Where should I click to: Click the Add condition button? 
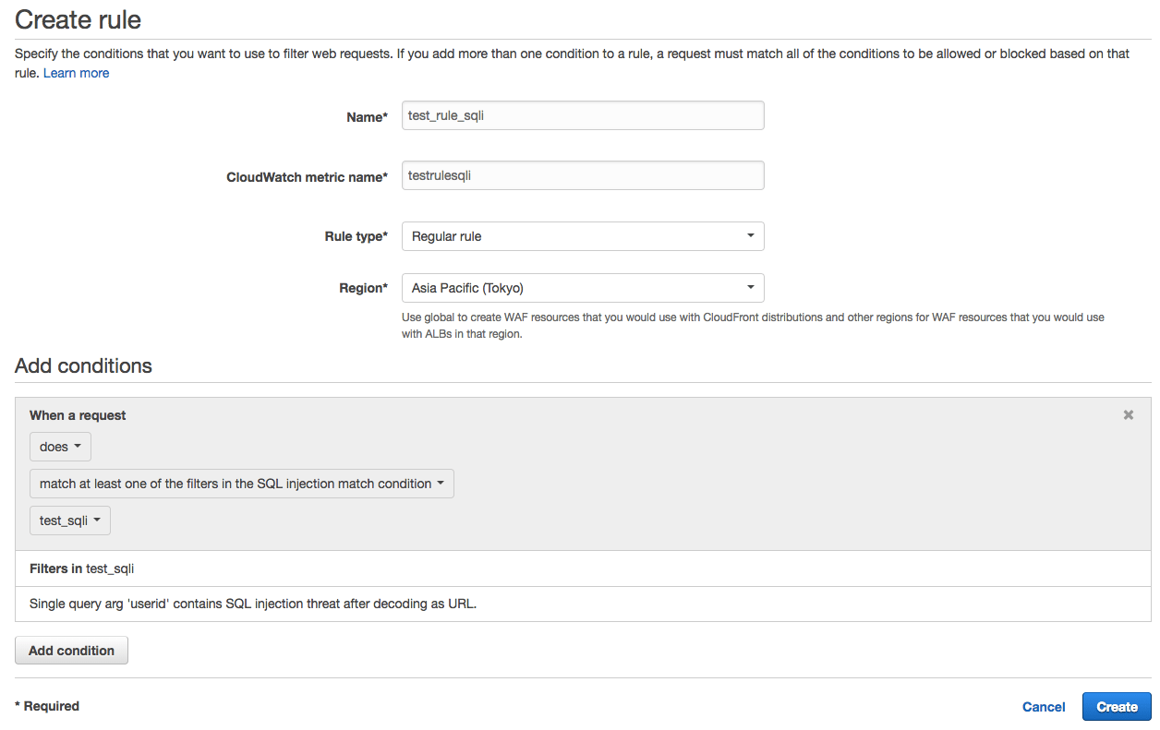click(71, 651)
